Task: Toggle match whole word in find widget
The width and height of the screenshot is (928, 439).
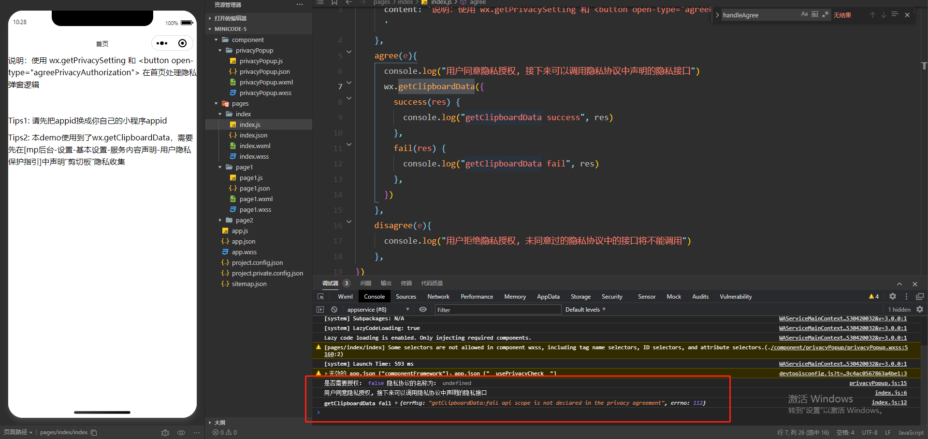Action: pyautogui.click(x=815, y=14)
